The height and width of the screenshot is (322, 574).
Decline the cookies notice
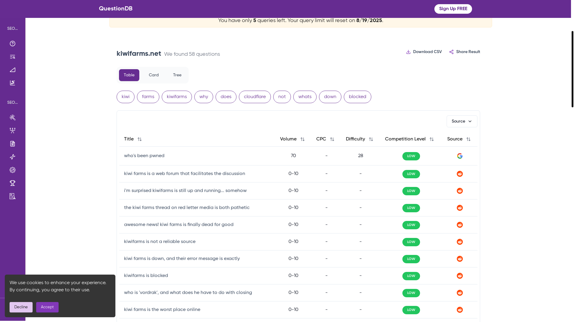(x=21, y=307)
